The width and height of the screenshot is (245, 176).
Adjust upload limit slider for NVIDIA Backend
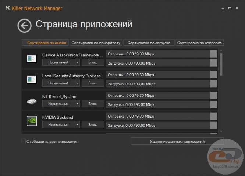click(x=214, y=116)
